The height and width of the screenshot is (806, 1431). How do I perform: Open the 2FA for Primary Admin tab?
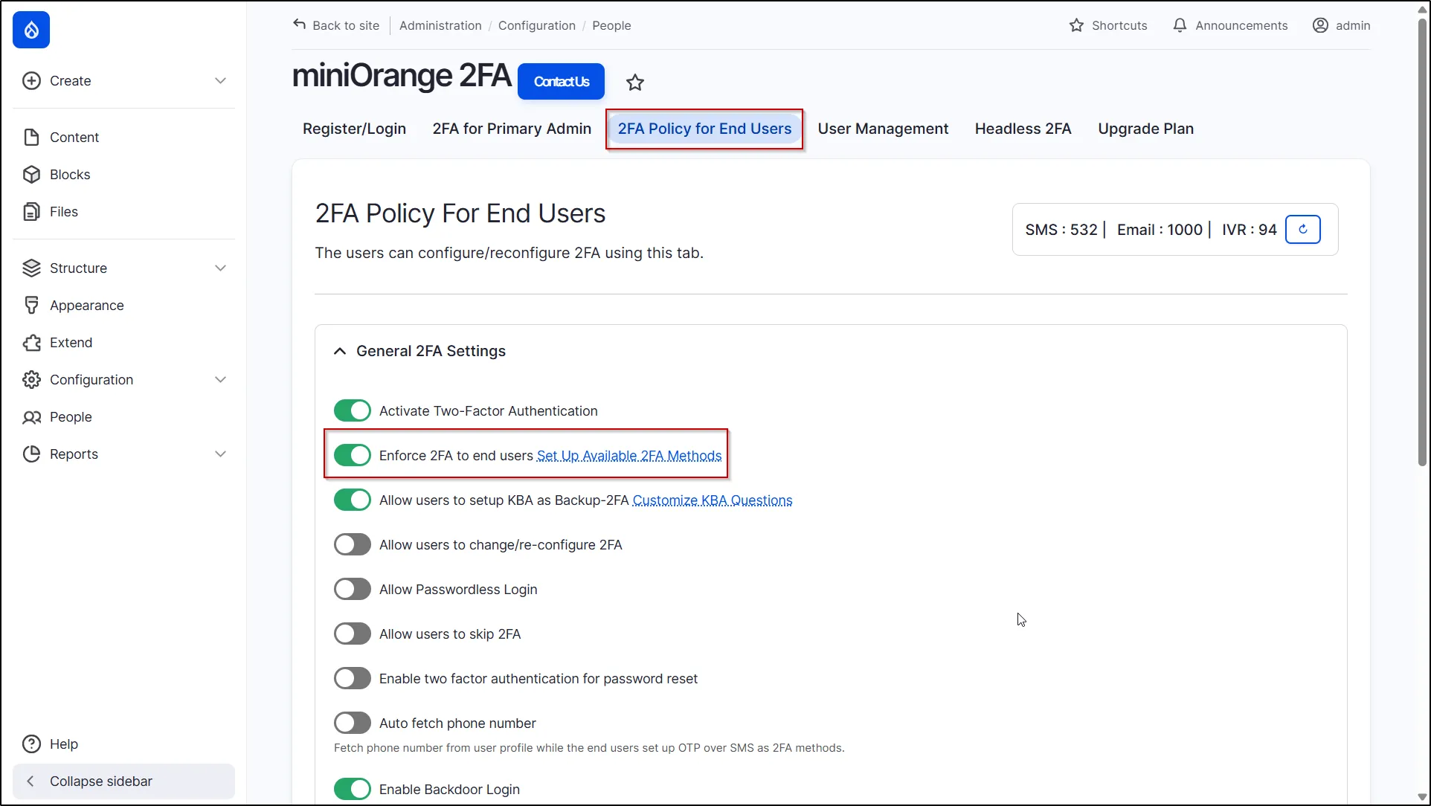[512, 129]
